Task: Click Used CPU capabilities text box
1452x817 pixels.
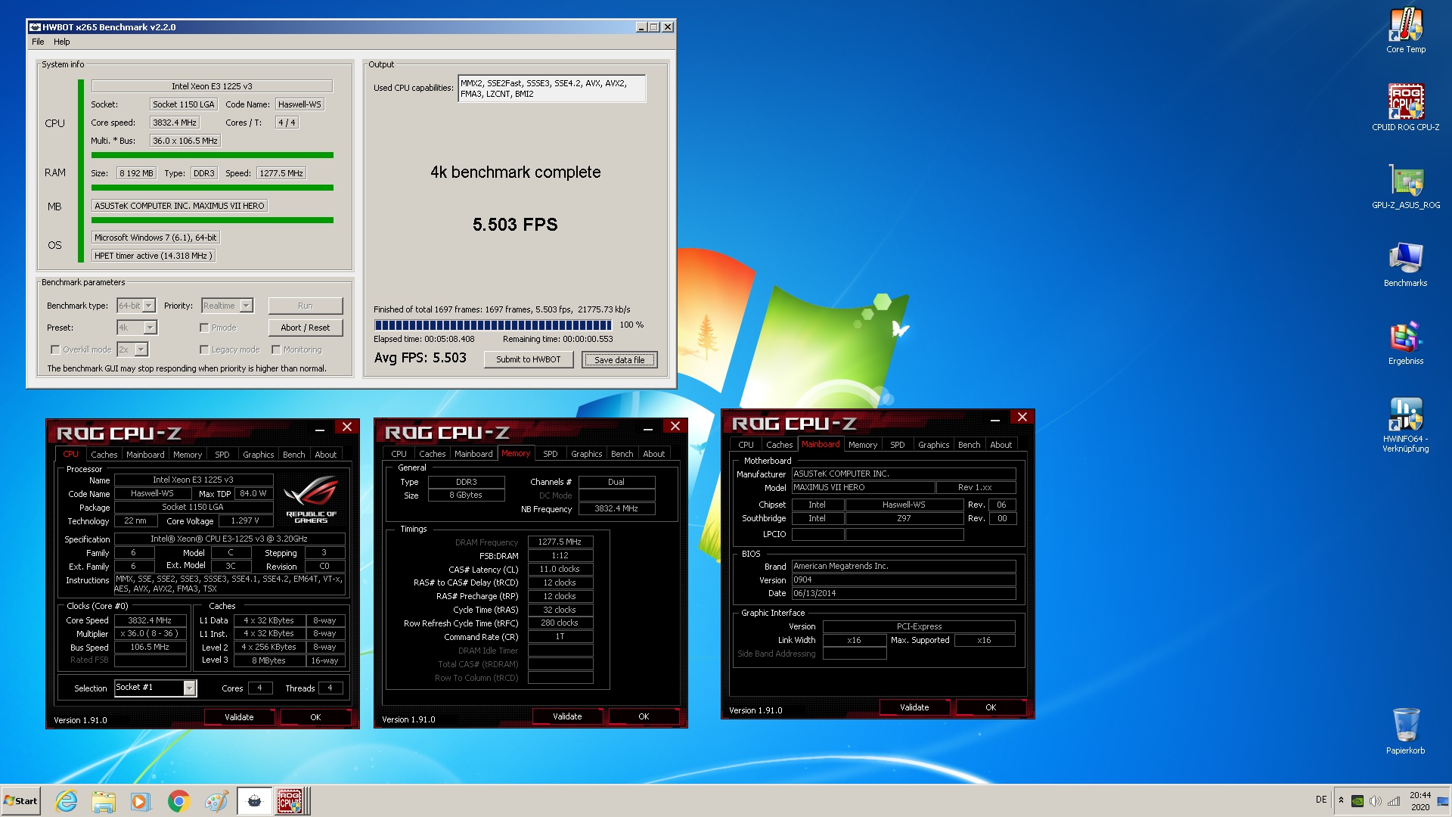Action: (x=551, y=89)
